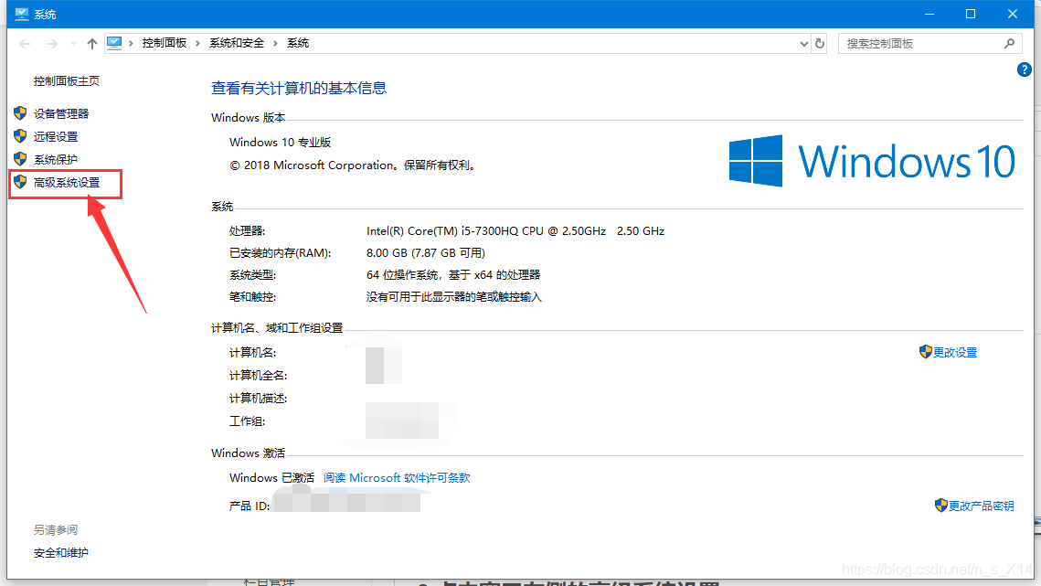This screenshot has width=1041, height=586.
Task: Maximize the 系统 window
Action: pyautogui.click(x=971, y=14)
